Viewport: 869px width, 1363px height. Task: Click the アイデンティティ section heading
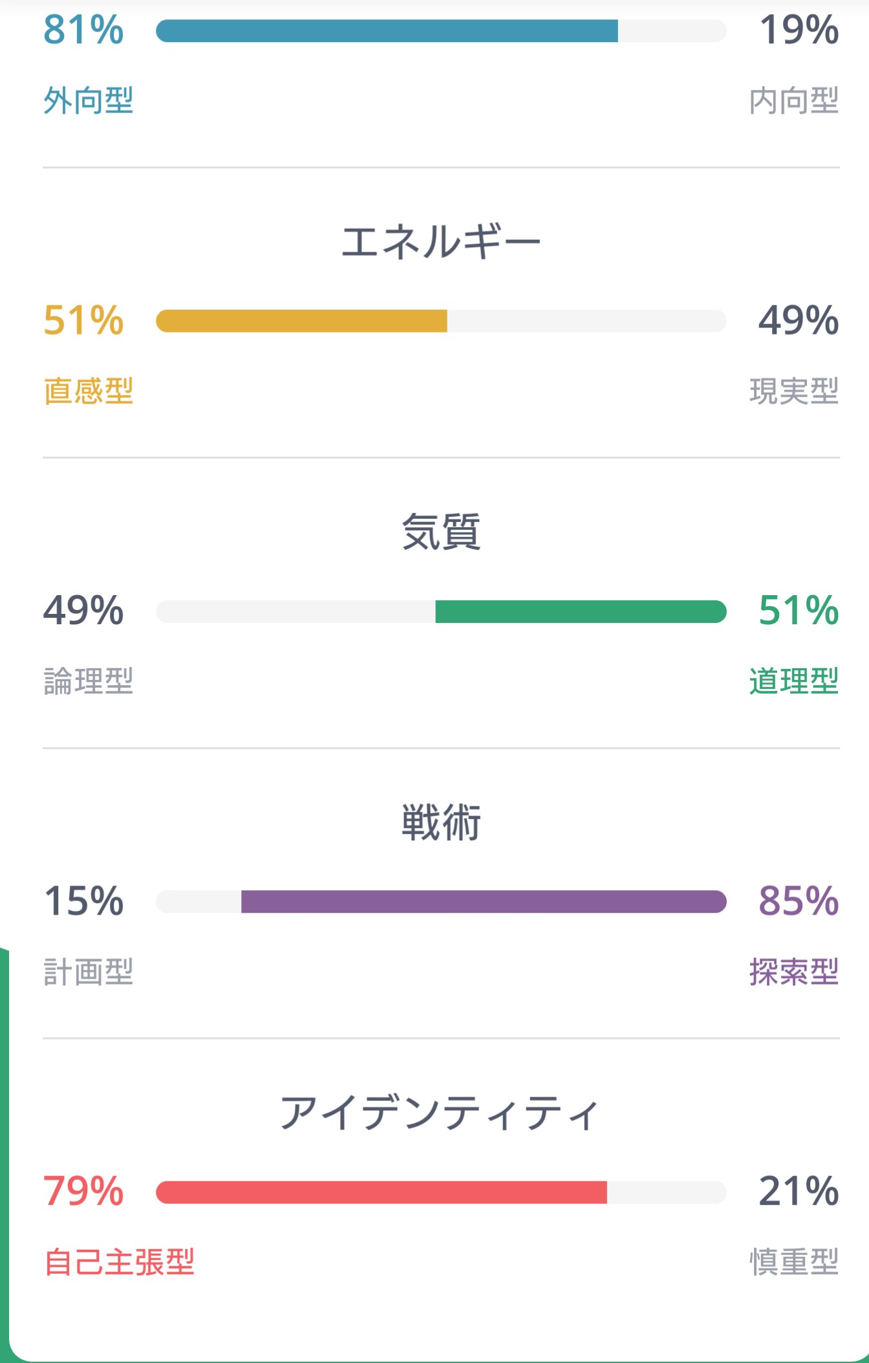click(441, 1113)
